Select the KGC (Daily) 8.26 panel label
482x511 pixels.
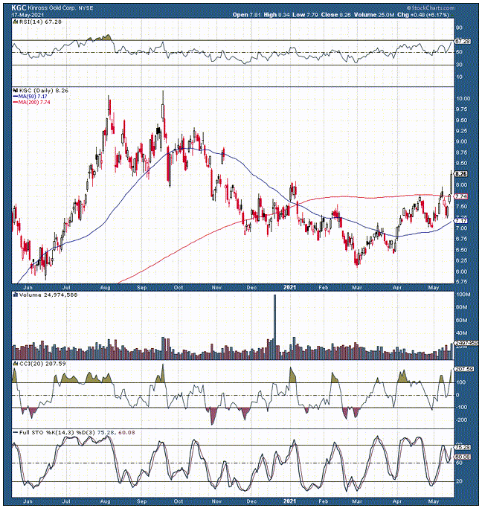click(44, 91)
